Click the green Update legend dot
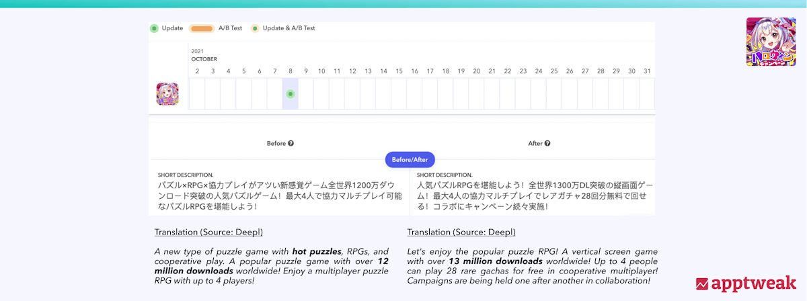This screenshot has width=807, height=301. [x=154, y=28]
